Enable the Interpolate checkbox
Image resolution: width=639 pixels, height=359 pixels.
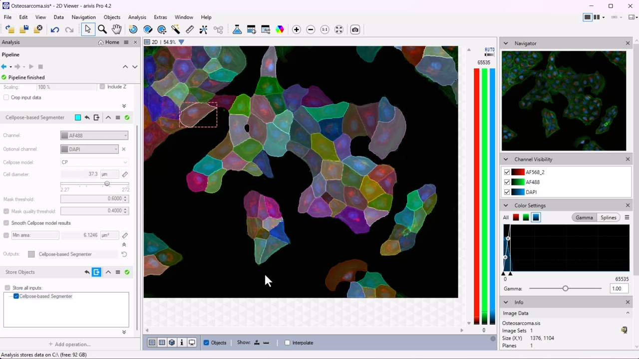coord(288,343)
